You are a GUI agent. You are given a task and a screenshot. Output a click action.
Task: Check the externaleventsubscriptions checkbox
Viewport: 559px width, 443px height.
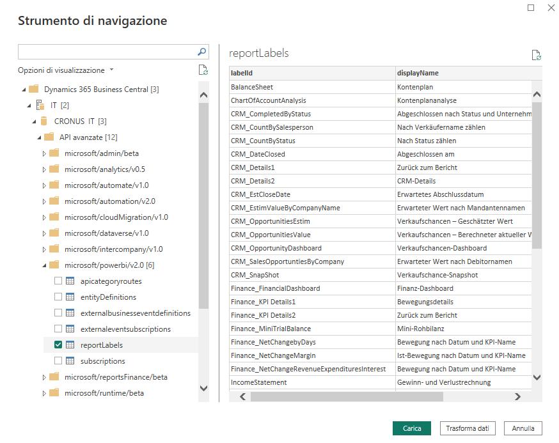58,329
